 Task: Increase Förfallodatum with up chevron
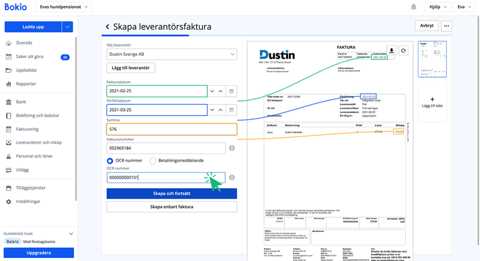click(220, 109)
